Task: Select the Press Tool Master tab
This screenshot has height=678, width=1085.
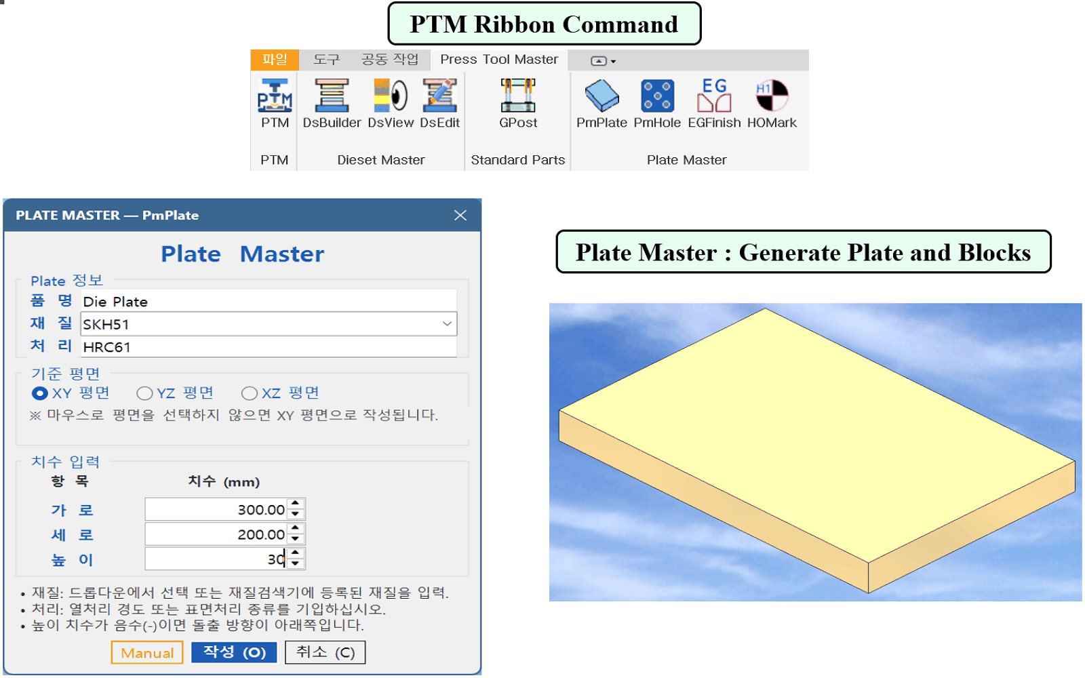Action: click(499, 60)
